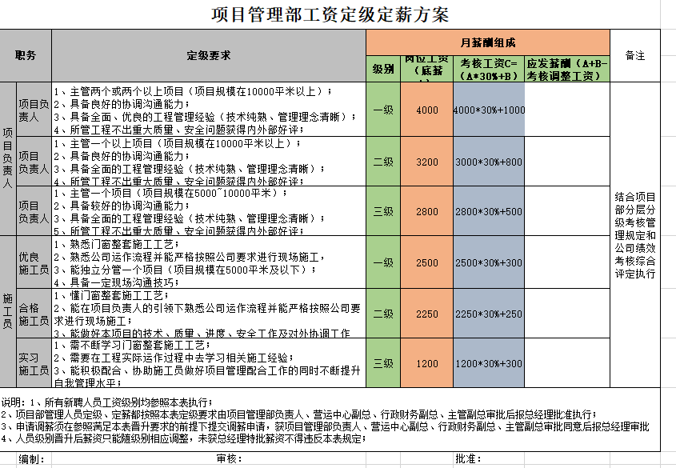Select the vertical '施工员' category cell
The height and width of the screenshot is (468, 676).
[8, 311]
